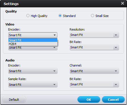Expand the Audio Bit Rate dropdown

[x=94, y=85]
